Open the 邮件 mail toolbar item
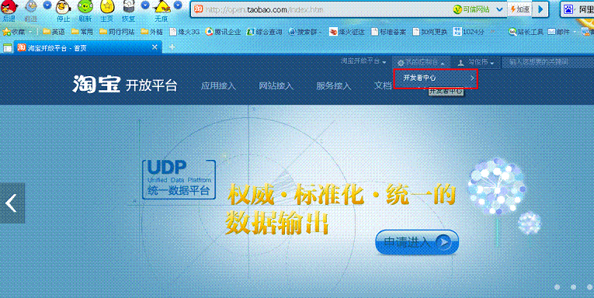The width and height of the screenshot is (594, 298). pos(559,32)
